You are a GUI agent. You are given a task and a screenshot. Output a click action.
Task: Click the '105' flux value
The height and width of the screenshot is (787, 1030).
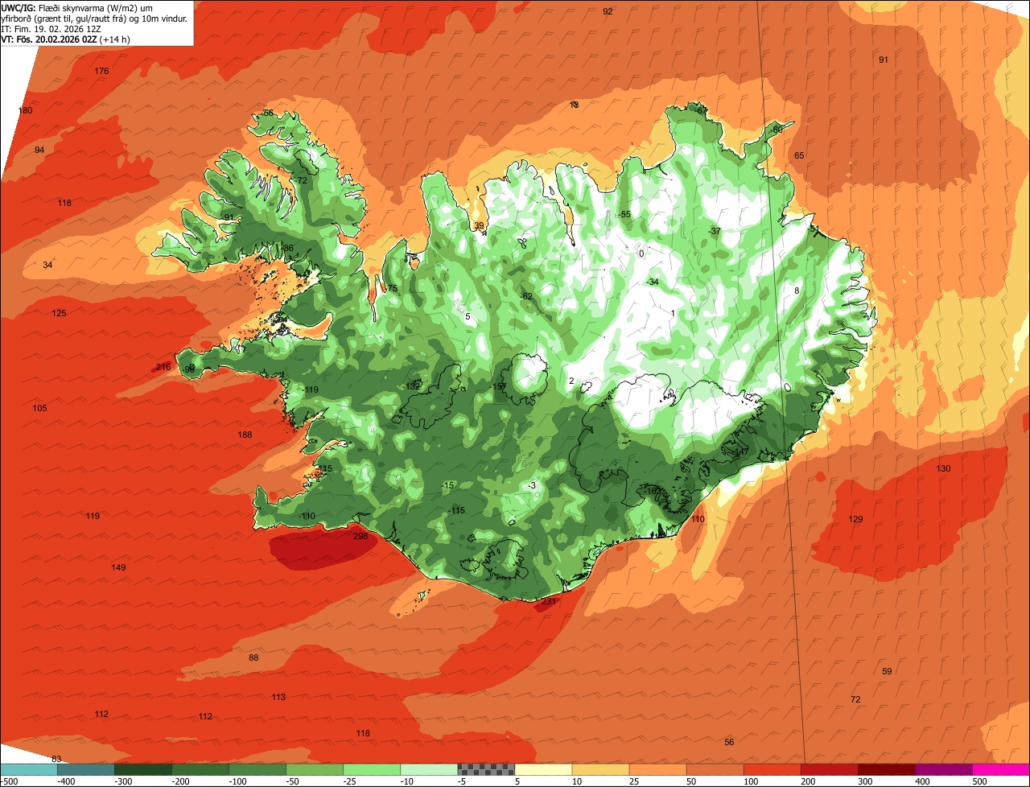coord(39,408)
